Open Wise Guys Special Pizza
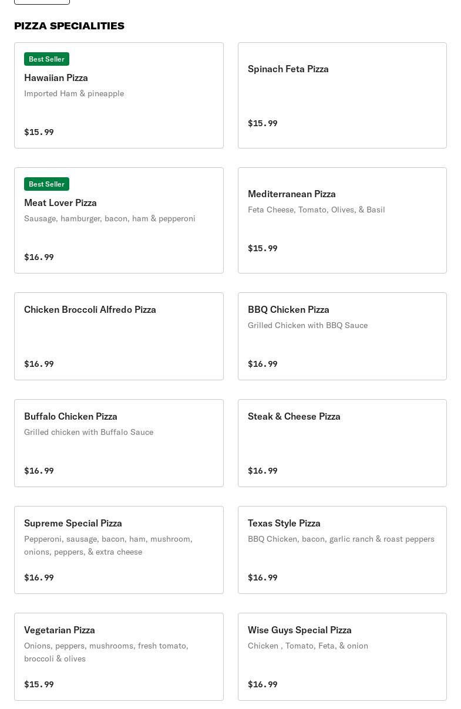 click(342, 657)
